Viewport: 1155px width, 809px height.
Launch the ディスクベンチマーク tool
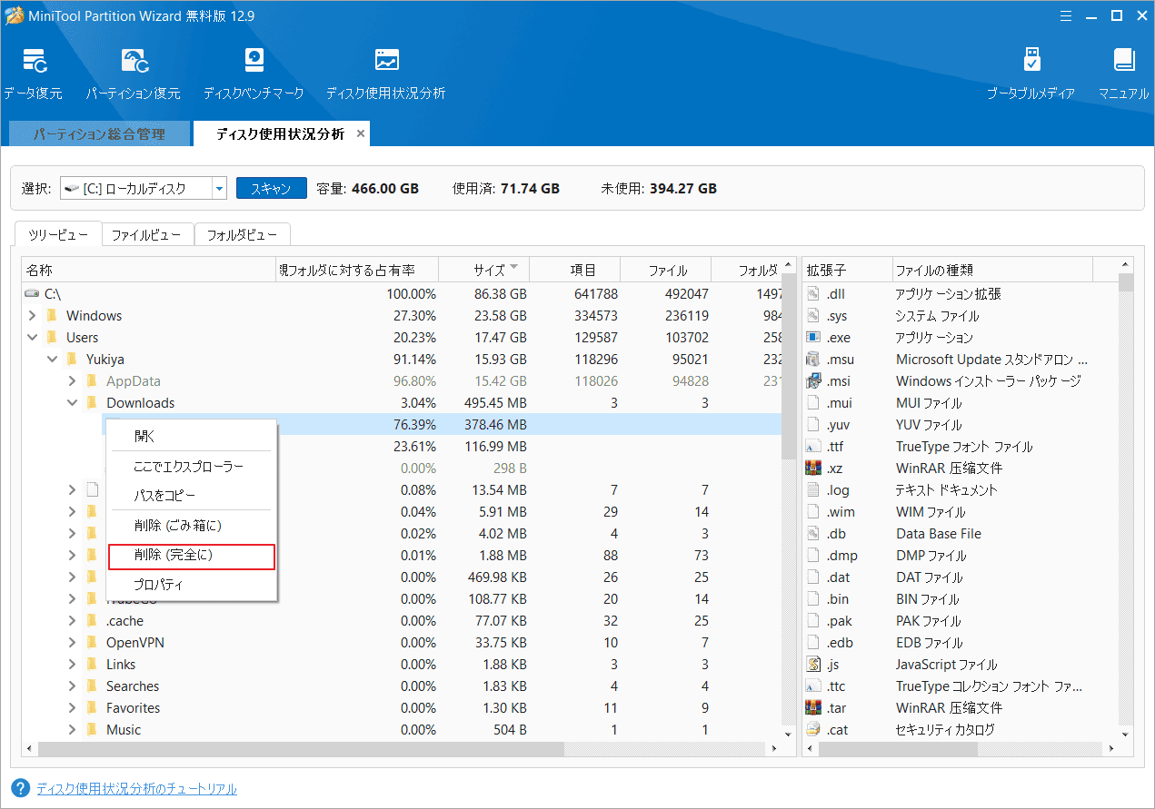tap(254, 74)
